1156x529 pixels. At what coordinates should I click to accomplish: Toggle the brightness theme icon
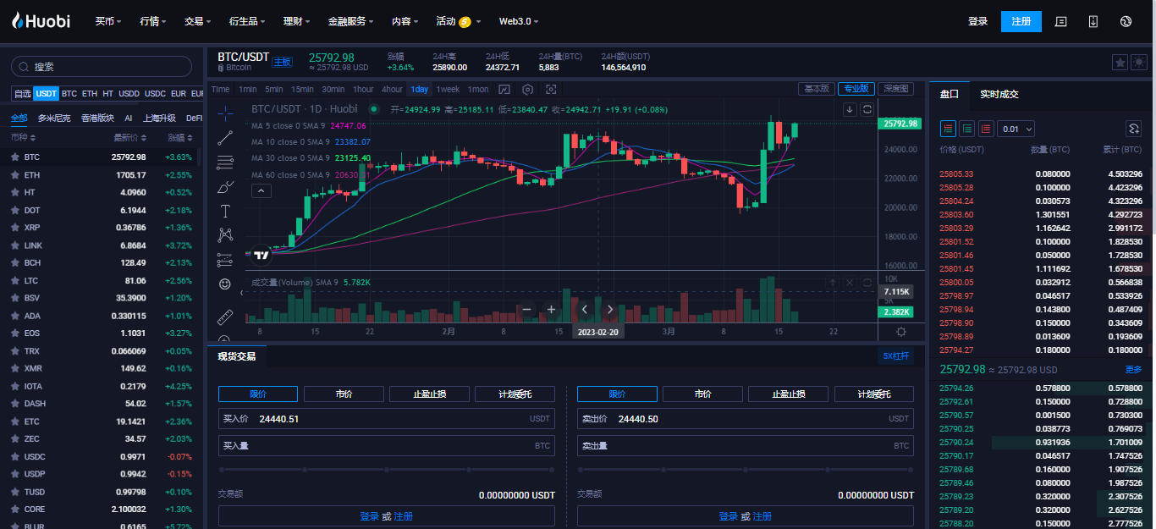click(x=1139, y=62)
